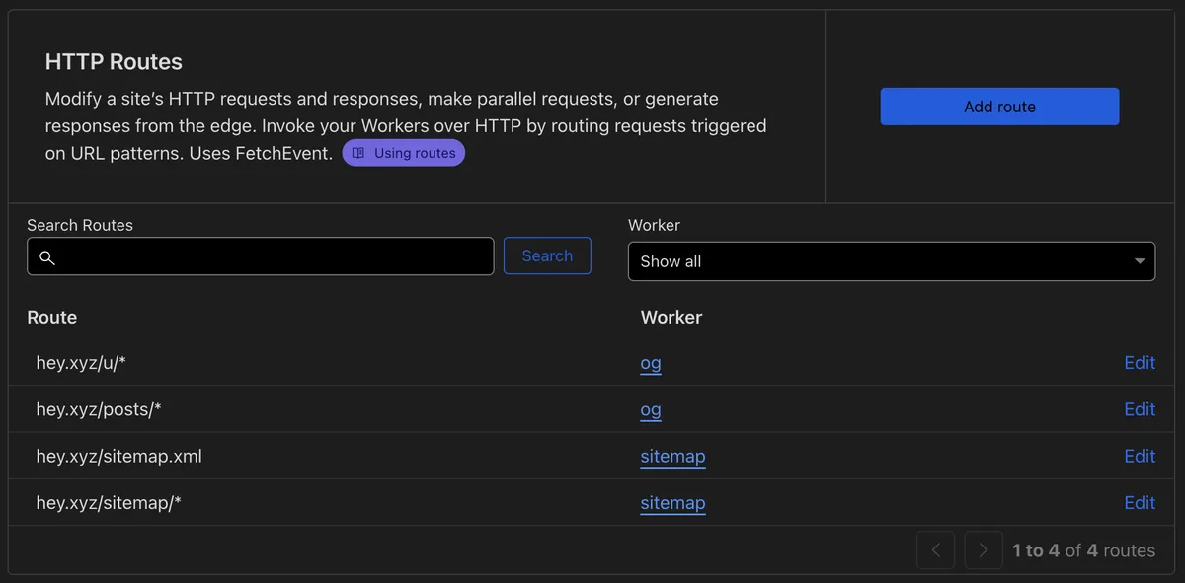Go to the next page of routes
This screenshot has height=583, width=1185.
pyautogui.click(x=983, y=550)
